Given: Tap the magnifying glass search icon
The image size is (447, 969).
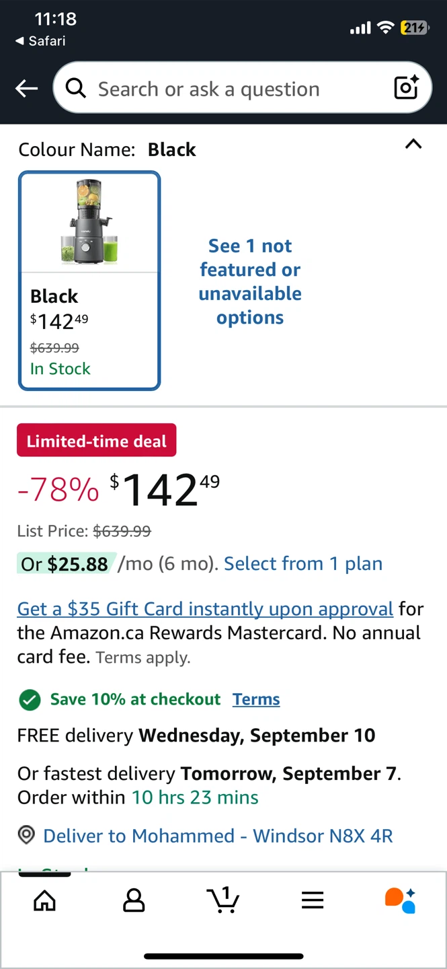Looking at the screenshot, I should coord(76,88).
